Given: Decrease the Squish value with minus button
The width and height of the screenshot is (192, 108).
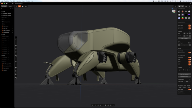Looking at the screenshot, I should pos(184,36).
